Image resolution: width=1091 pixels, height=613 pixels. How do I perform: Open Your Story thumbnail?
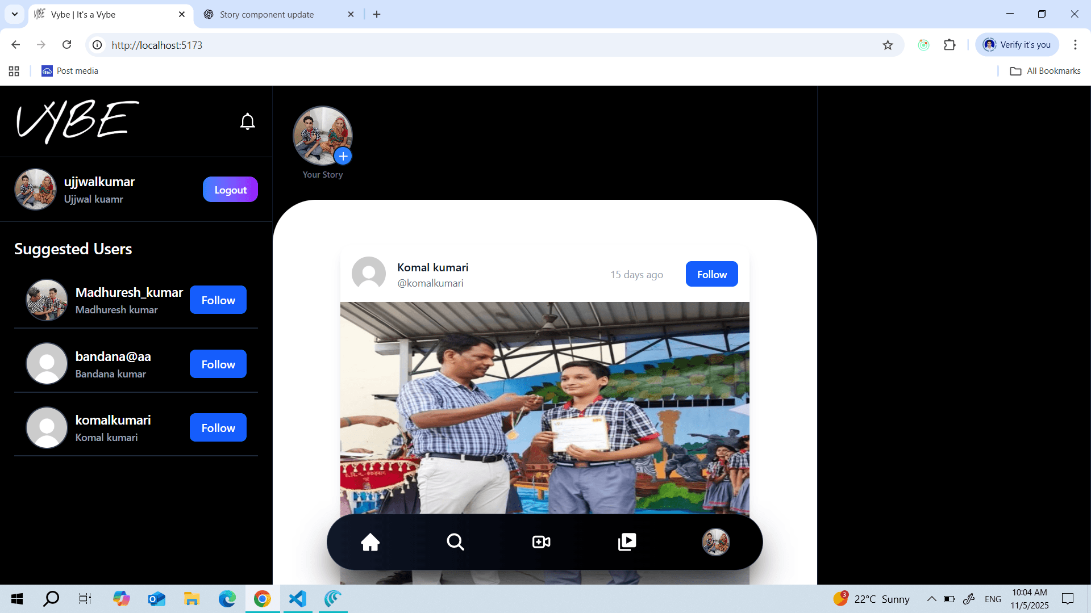pyautogui.click(x=322, y=136)
